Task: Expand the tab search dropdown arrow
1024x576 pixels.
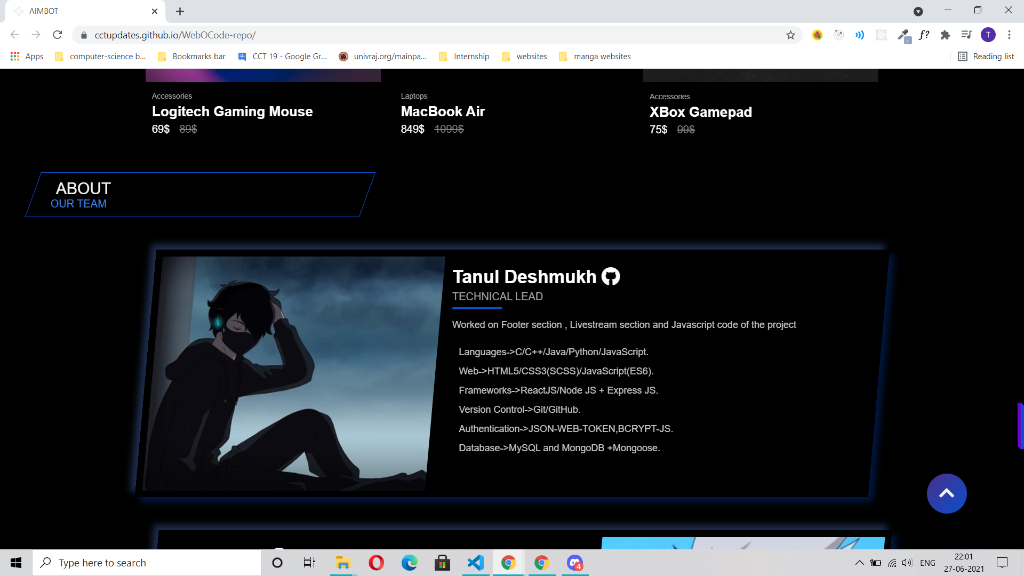Action: [x=918, y=11]
